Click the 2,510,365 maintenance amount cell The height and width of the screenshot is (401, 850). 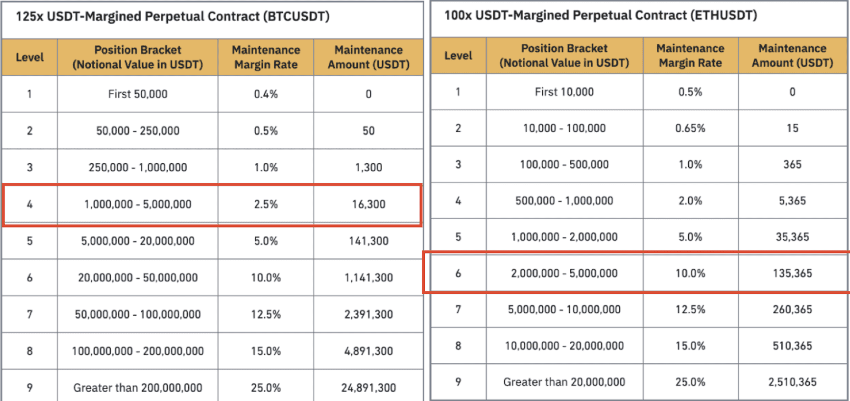pyautogui.click(x=792, y=382)
